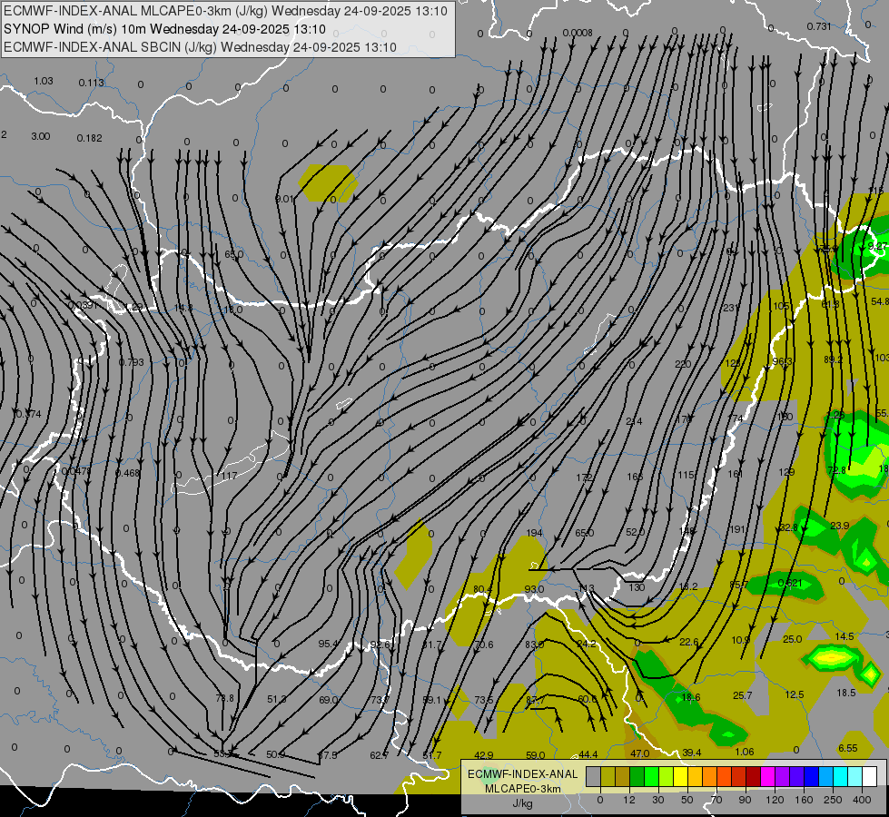
Task: Click the map value 0.113
Action: tap(92, 83)
